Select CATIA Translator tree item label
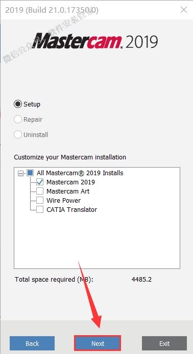The width and height of the screenshot is (193, 354). [x=71, y=209]
